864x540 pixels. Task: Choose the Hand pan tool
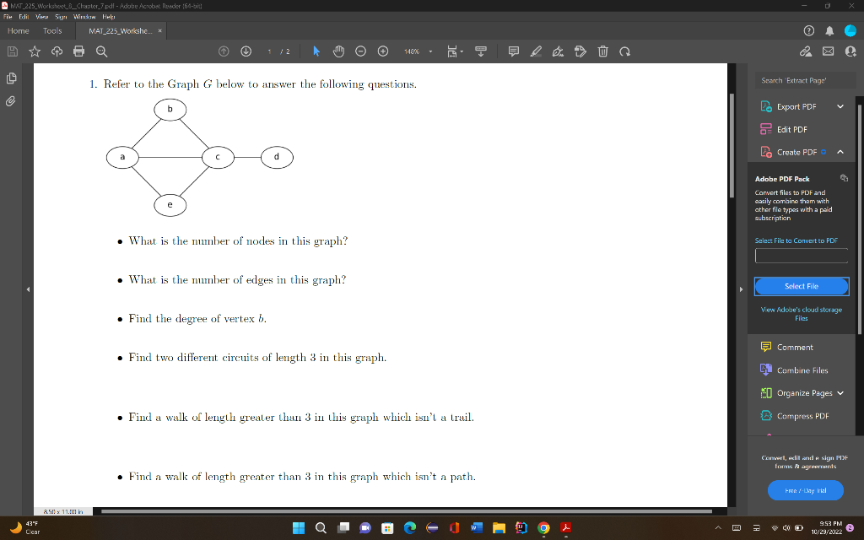point(338,51)
